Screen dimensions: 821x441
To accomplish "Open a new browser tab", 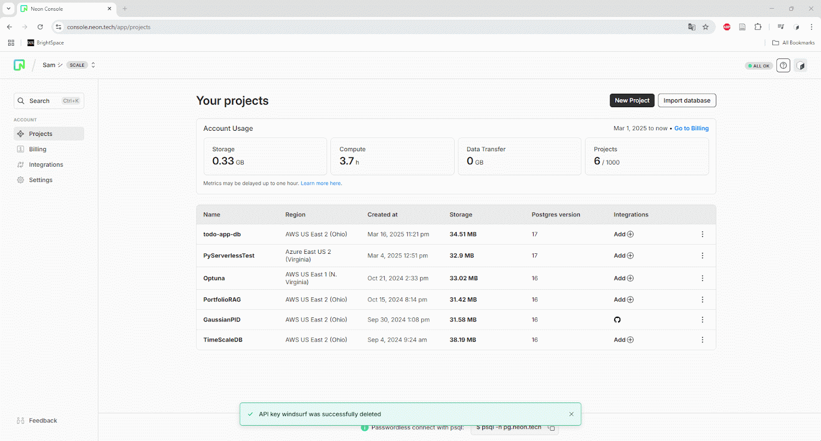I will coord(125,9).
